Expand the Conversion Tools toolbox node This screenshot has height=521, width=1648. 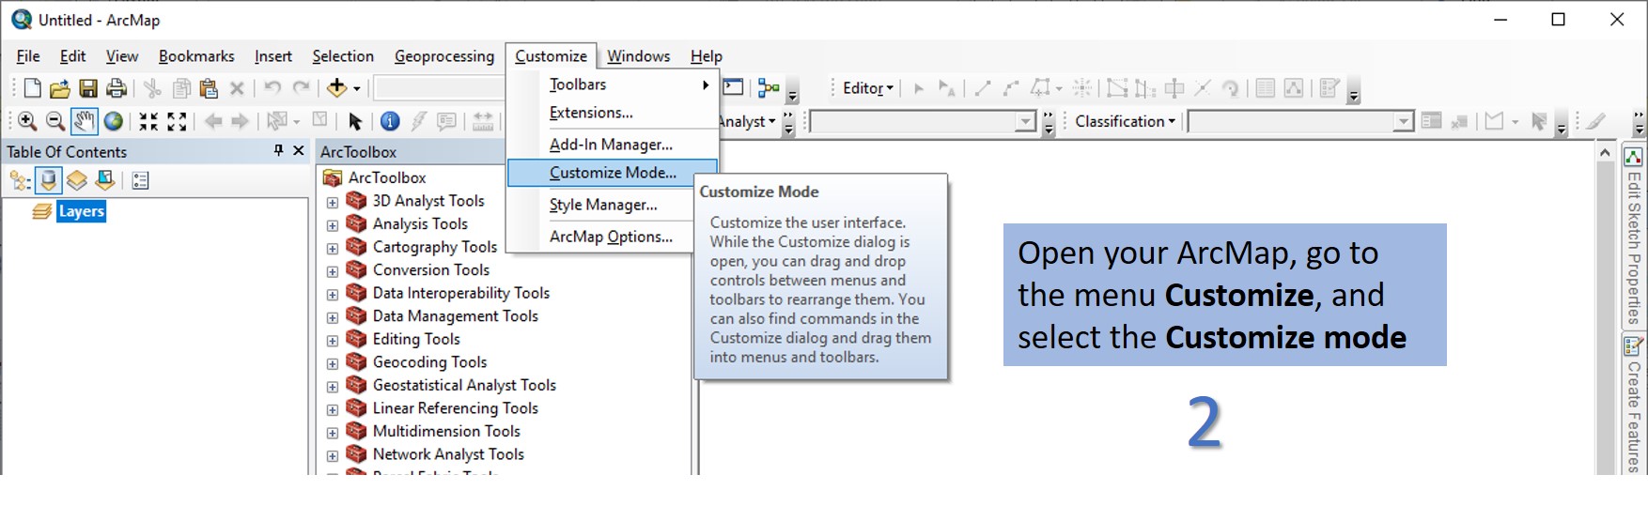tap(332, 271)
